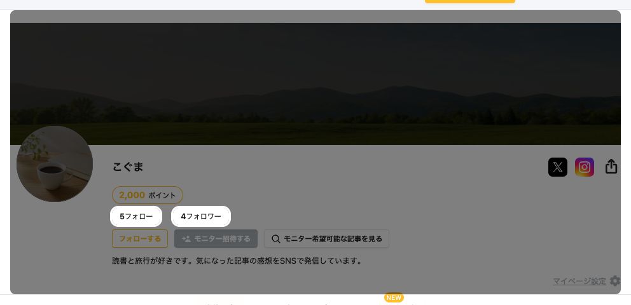This screenshot has height=305, width=631.
Task: Open モニター希望可能な記事を見る search button
Action: 326,239
